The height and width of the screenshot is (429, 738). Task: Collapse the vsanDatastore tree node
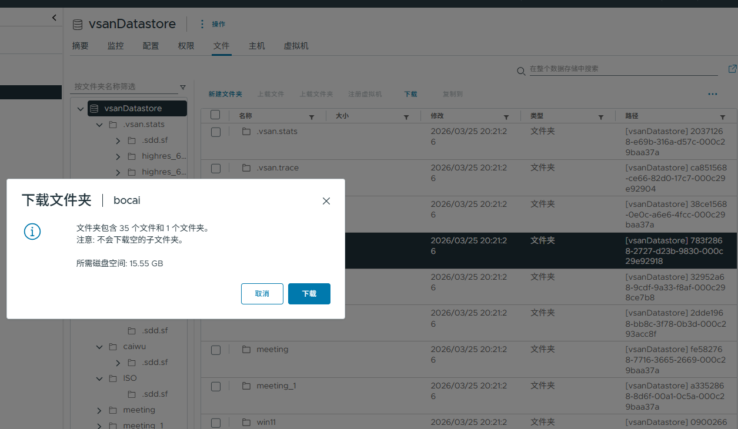click(81, 109)
